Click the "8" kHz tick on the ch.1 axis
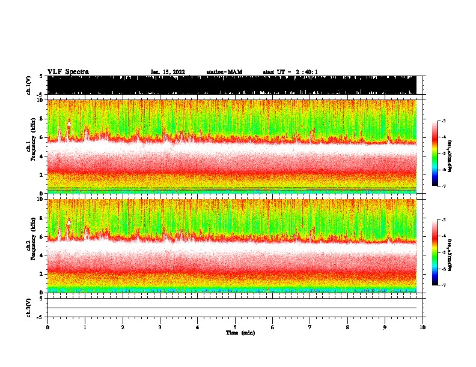Screen dimensions: 476x367 [x=42, y=119]
